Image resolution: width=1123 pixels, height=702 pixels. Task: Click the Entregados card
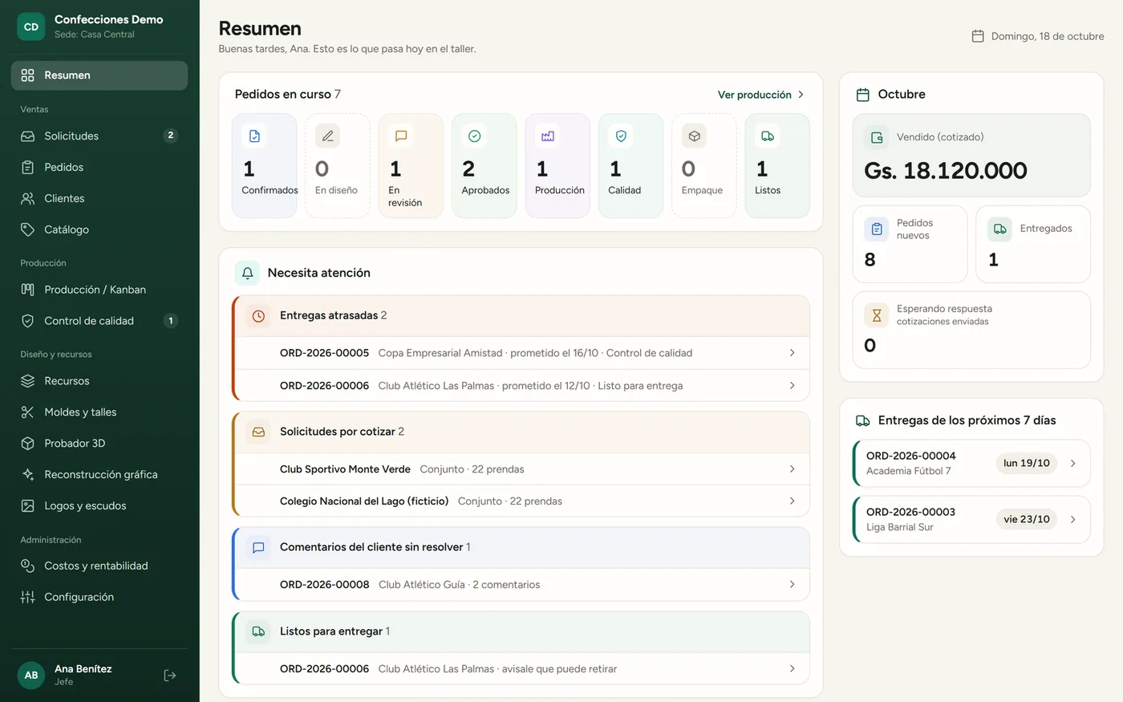tap(1033, 244)
